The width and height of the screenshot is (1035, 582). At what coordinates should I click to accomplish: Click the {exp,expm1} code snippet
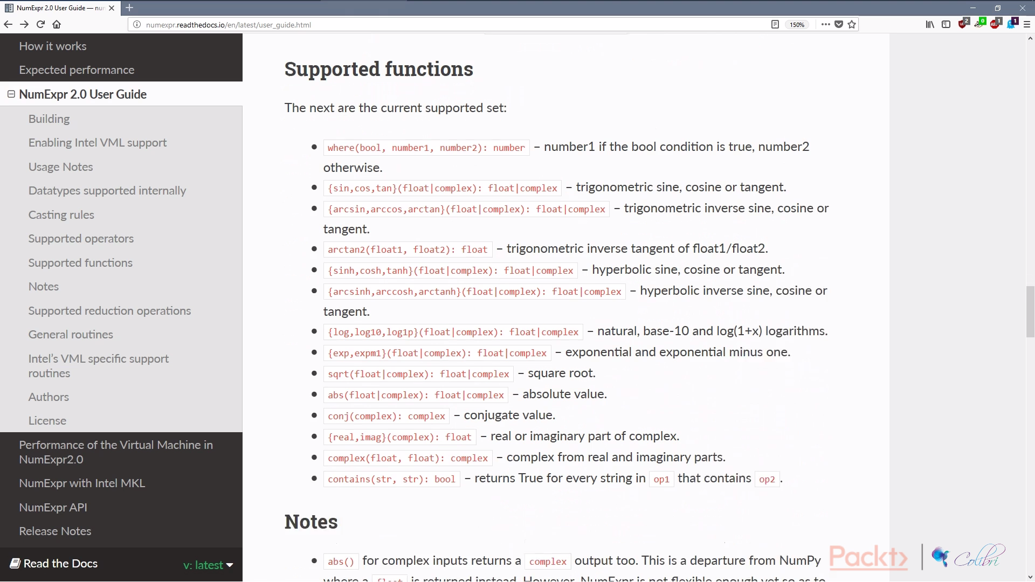coord(437,353)
